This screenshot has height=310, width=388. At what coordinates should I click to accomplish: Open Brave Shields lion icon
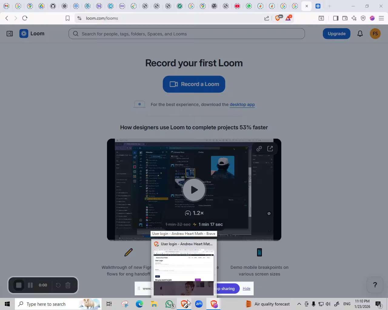click(278, 18)
